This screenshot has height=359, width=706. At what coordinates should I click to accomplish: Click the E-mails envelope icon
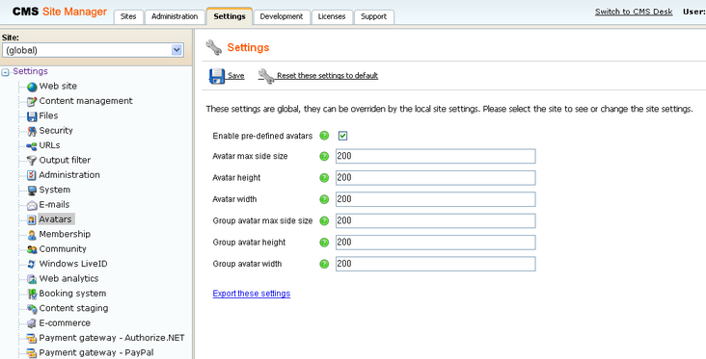[32, 205]
